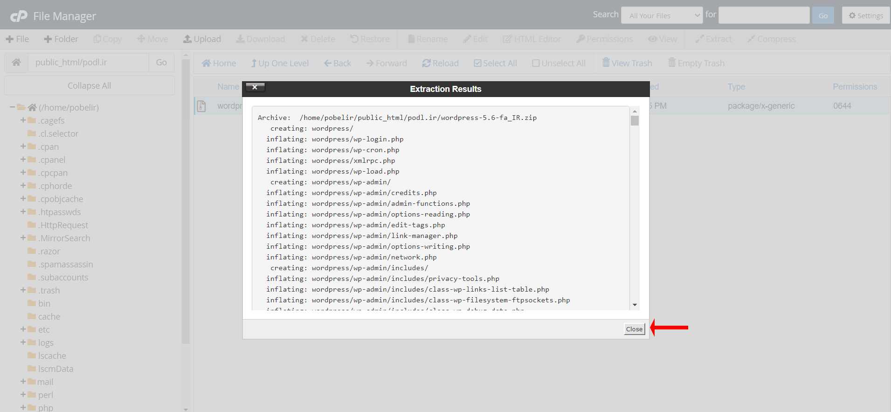Click the Rename toolbar item
Viewport: 891px width, 412px height.
[428, 39]
